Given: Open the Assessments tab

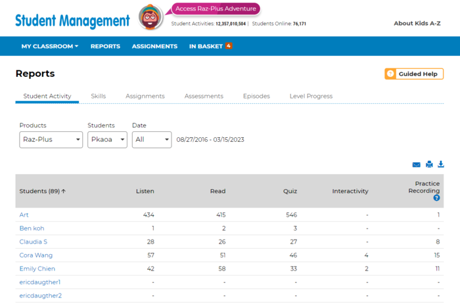Looking at the screenshot, I should pos(204,96).
